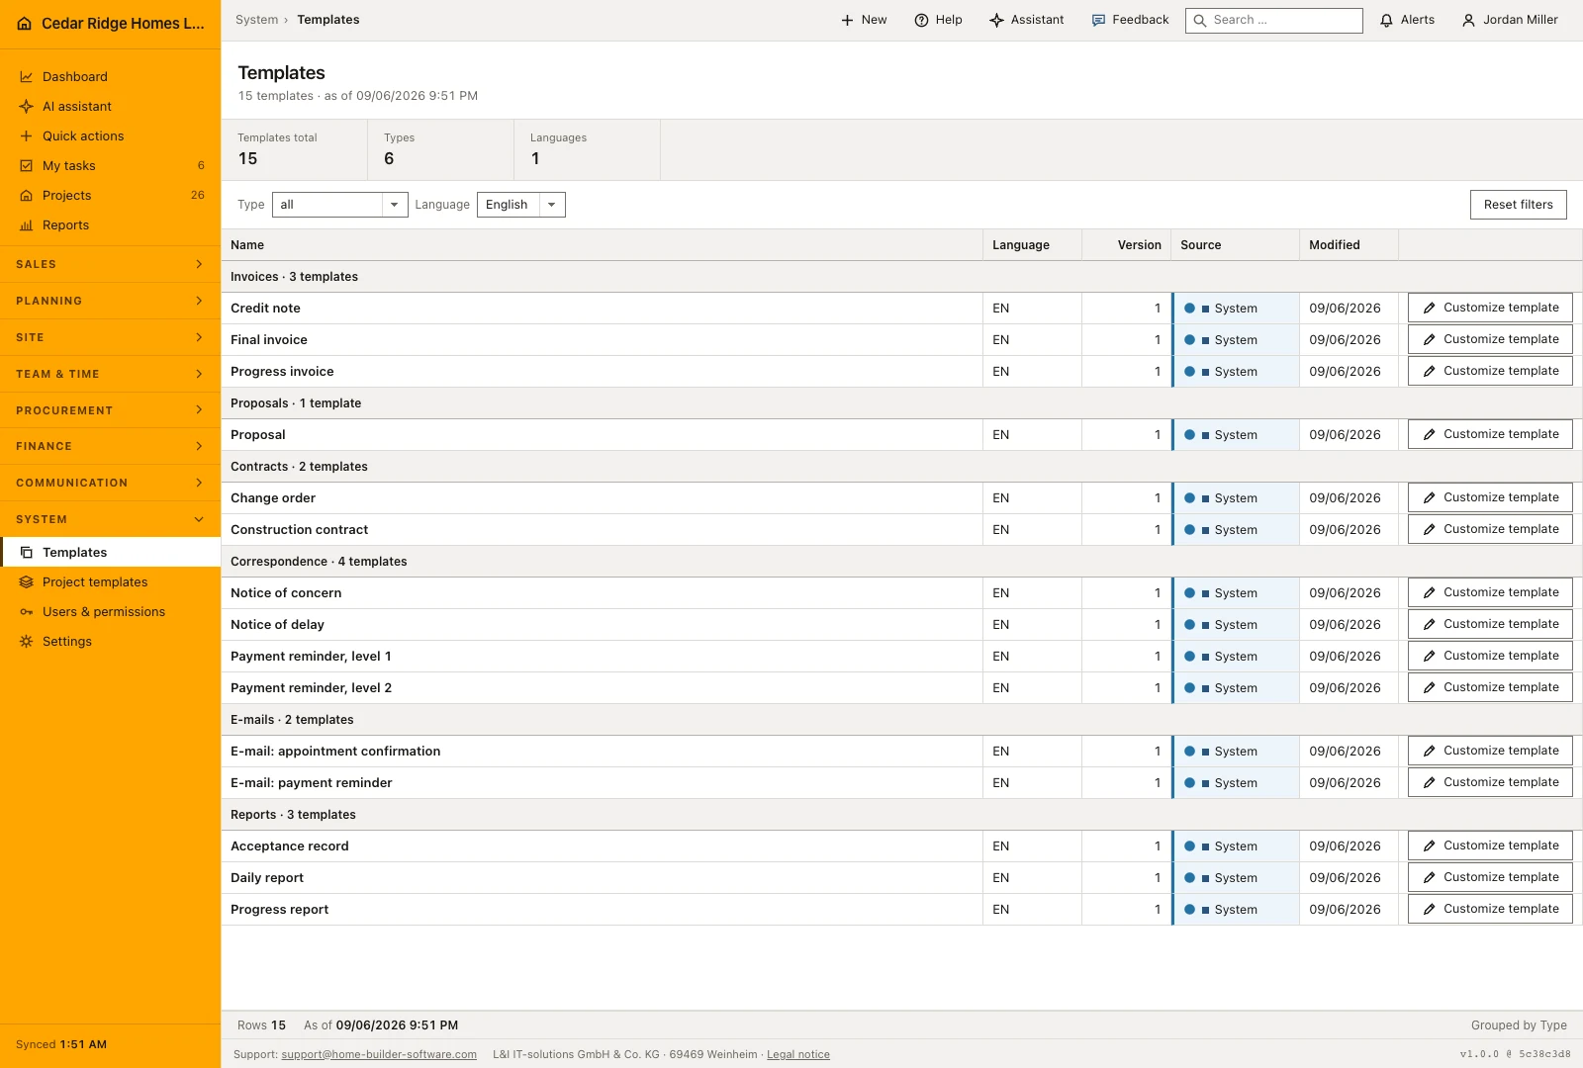Open the Language filter dropdown
This screenshot has width=1583, height=1068.
point(521,205)
